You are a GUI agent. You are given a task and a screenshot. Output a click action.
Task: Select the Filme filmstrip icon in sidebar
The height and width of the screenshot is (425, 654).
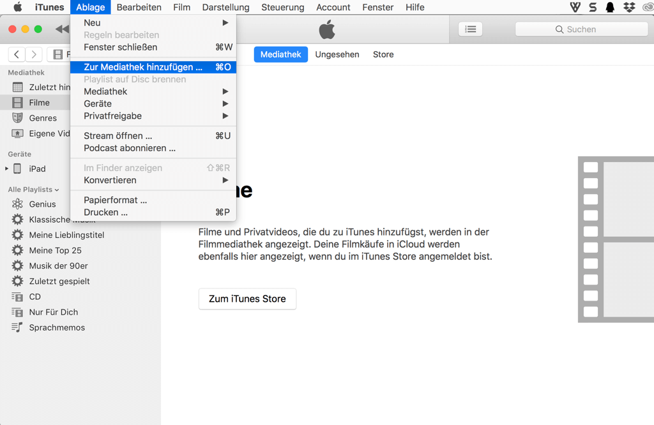coord(17,103)
